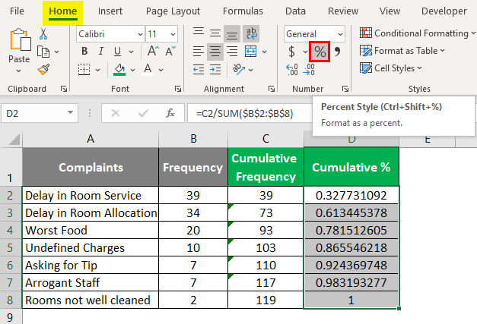Toggle Wrap Text in Alignment group
The height and width of the screenshot is (324, 477).
click(x=252, y=33)
